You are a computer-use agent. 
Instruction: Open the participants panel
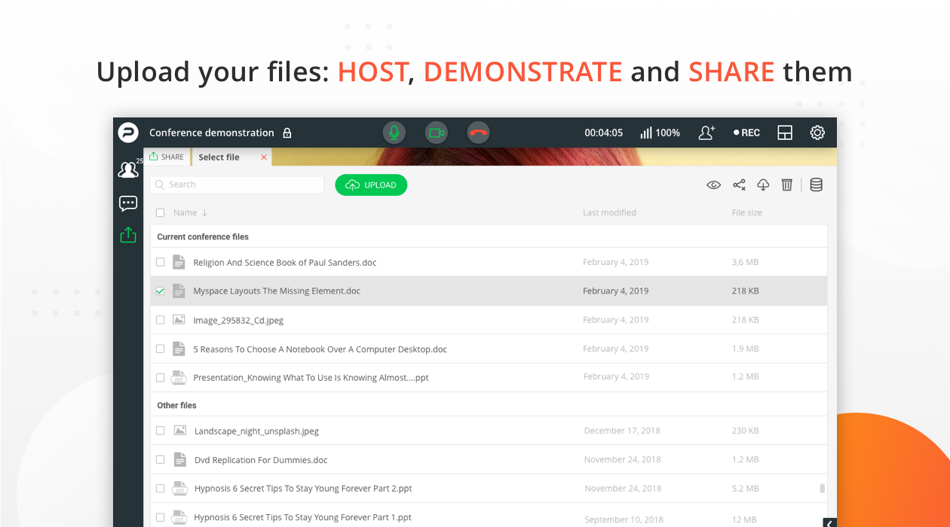[x=128, y=170]
